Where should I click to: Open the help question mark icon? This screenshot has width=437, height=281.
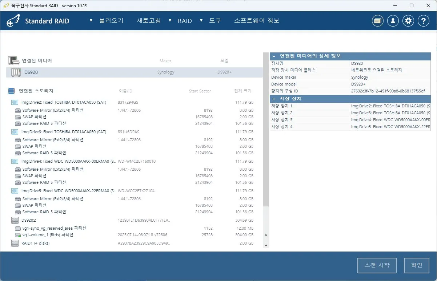tap(424, 21)
